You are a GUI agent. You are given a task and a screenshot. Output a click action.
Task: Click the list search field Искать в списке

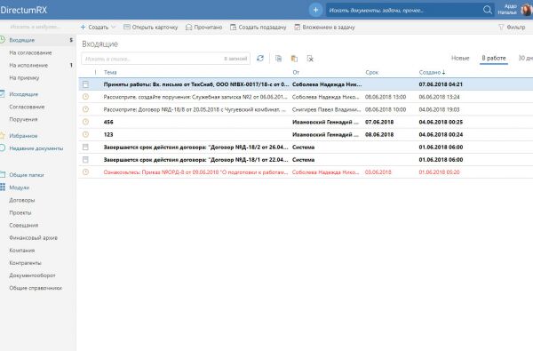point(165,59)
